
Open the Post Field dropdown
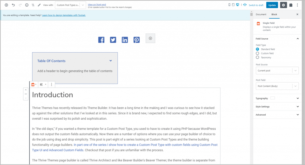[277, 86]
